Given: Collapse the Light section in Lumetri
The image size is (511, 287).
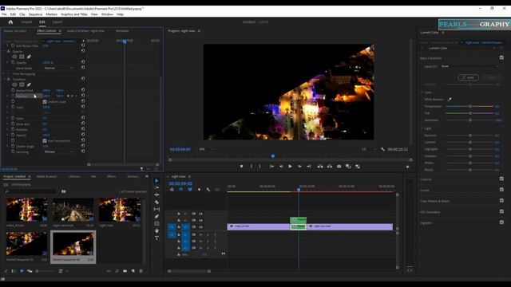Looking at the screenshot, I should tap(422, 128).
